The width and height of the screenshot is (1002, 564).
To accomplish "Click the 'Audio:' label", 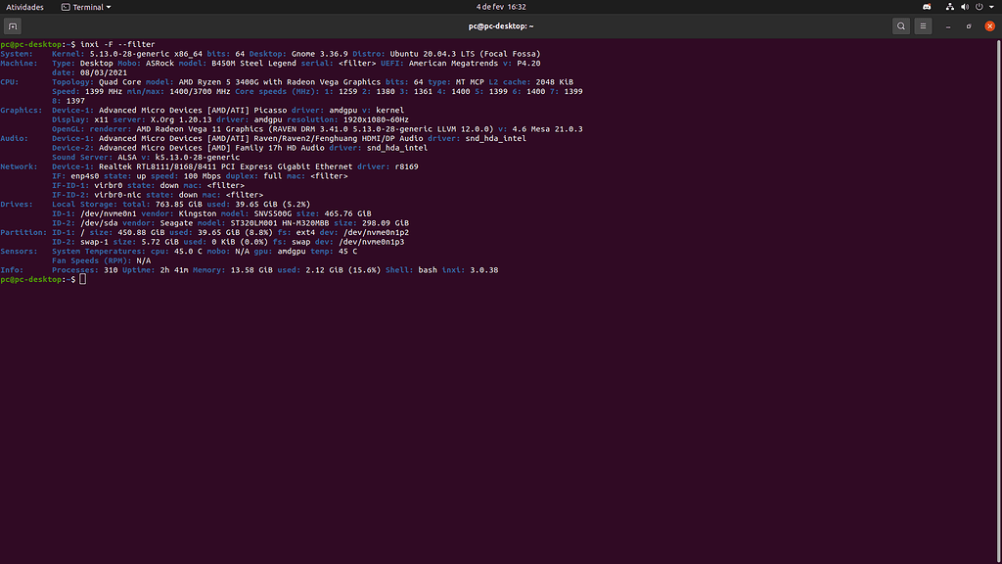I will (x=14, y=138).
